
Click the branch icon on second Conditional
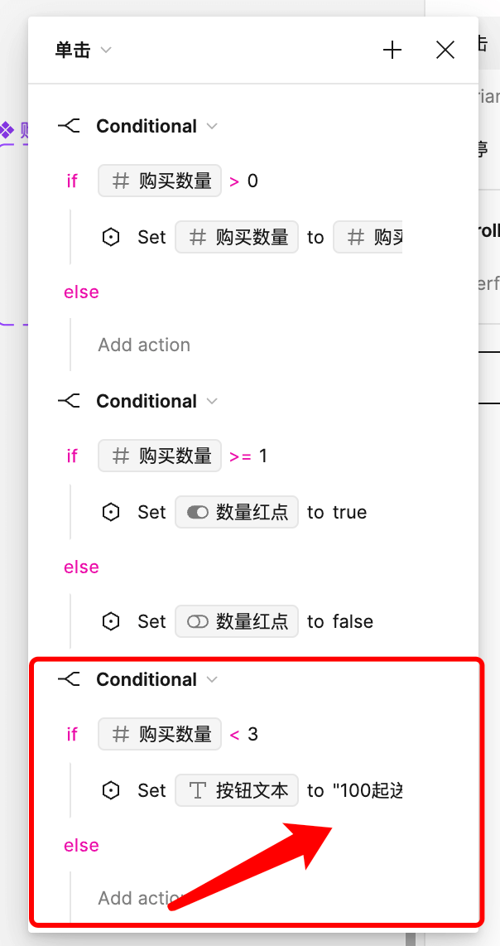[70, 401]
